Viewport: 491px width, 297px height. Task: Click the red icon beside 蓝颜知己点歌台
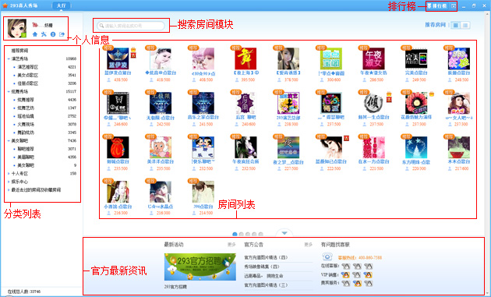[346, 138]
